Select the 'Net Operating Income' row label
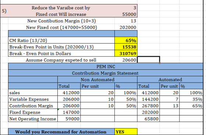This screenshot has height=135, width=206. [33, 119]
